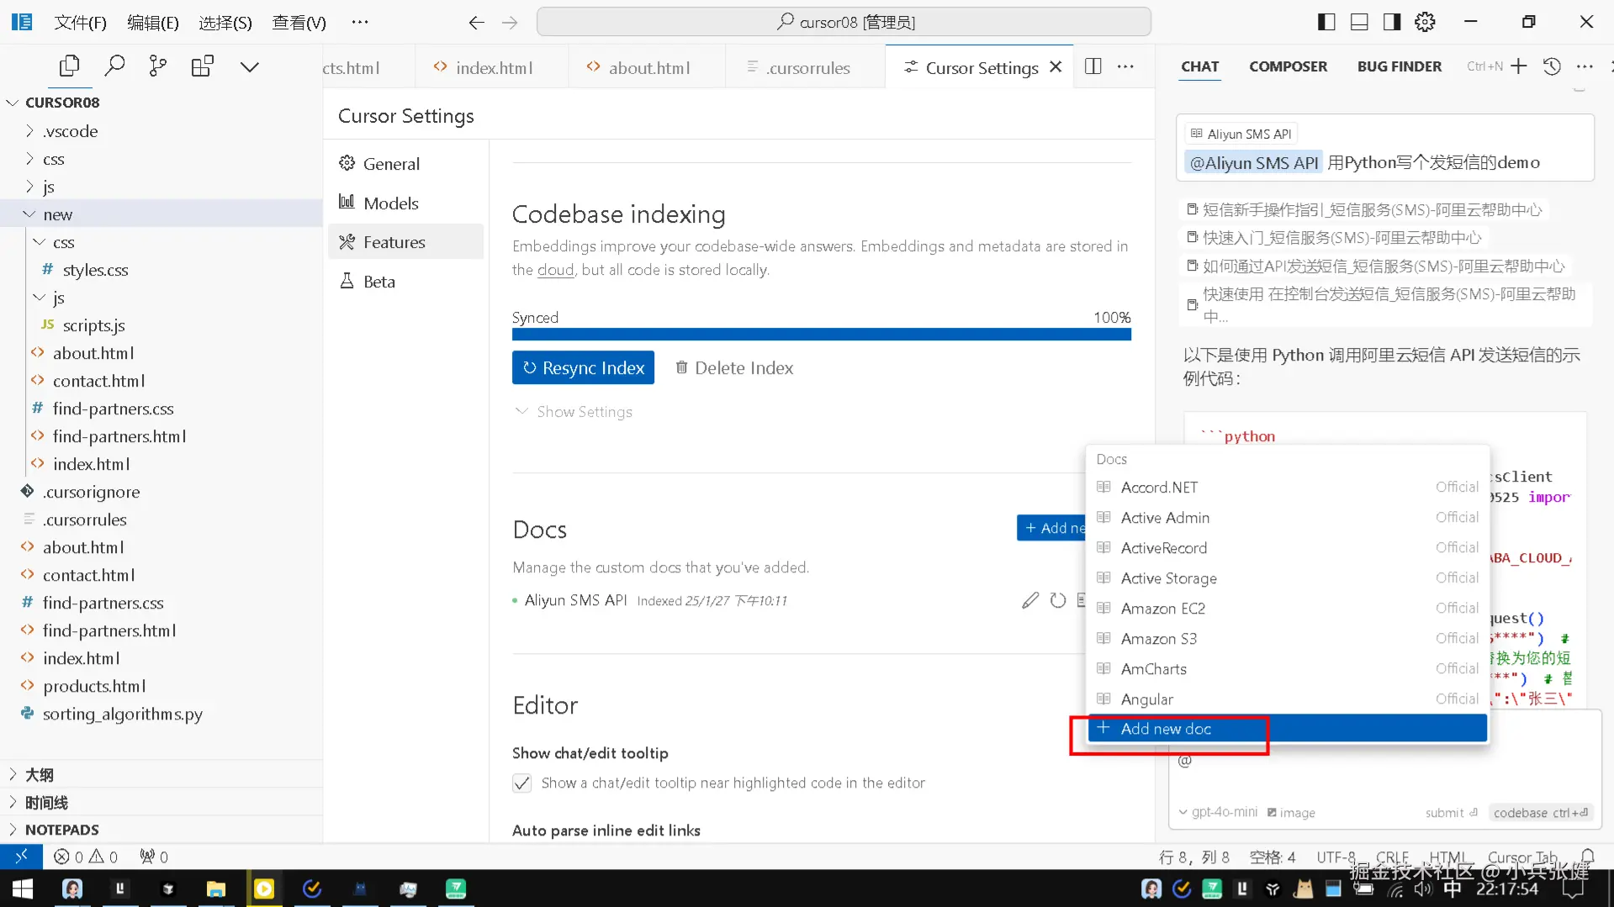The height and width of the screenshot is (907, 1614).
Task: Open the remote window status icon
Action: pyautogui.click(x=21, y=857)
